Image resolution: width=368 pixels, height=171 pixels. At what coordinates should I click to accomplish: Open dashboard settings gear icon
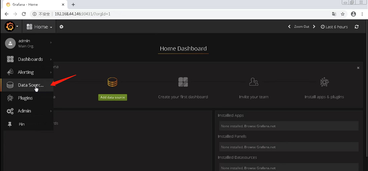point(61,27)
